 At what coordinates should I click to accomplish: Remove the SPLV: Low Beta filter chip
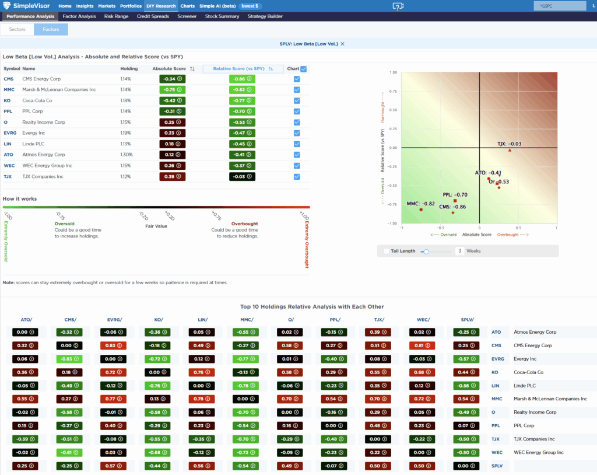coord(343,44)
